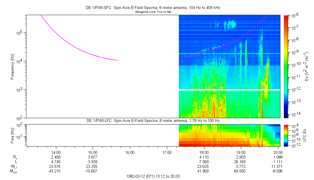Image resolution: width=314 pixels, height=180 pixels.
Task: Select the L value 26.169
Action: pos(241,162)
